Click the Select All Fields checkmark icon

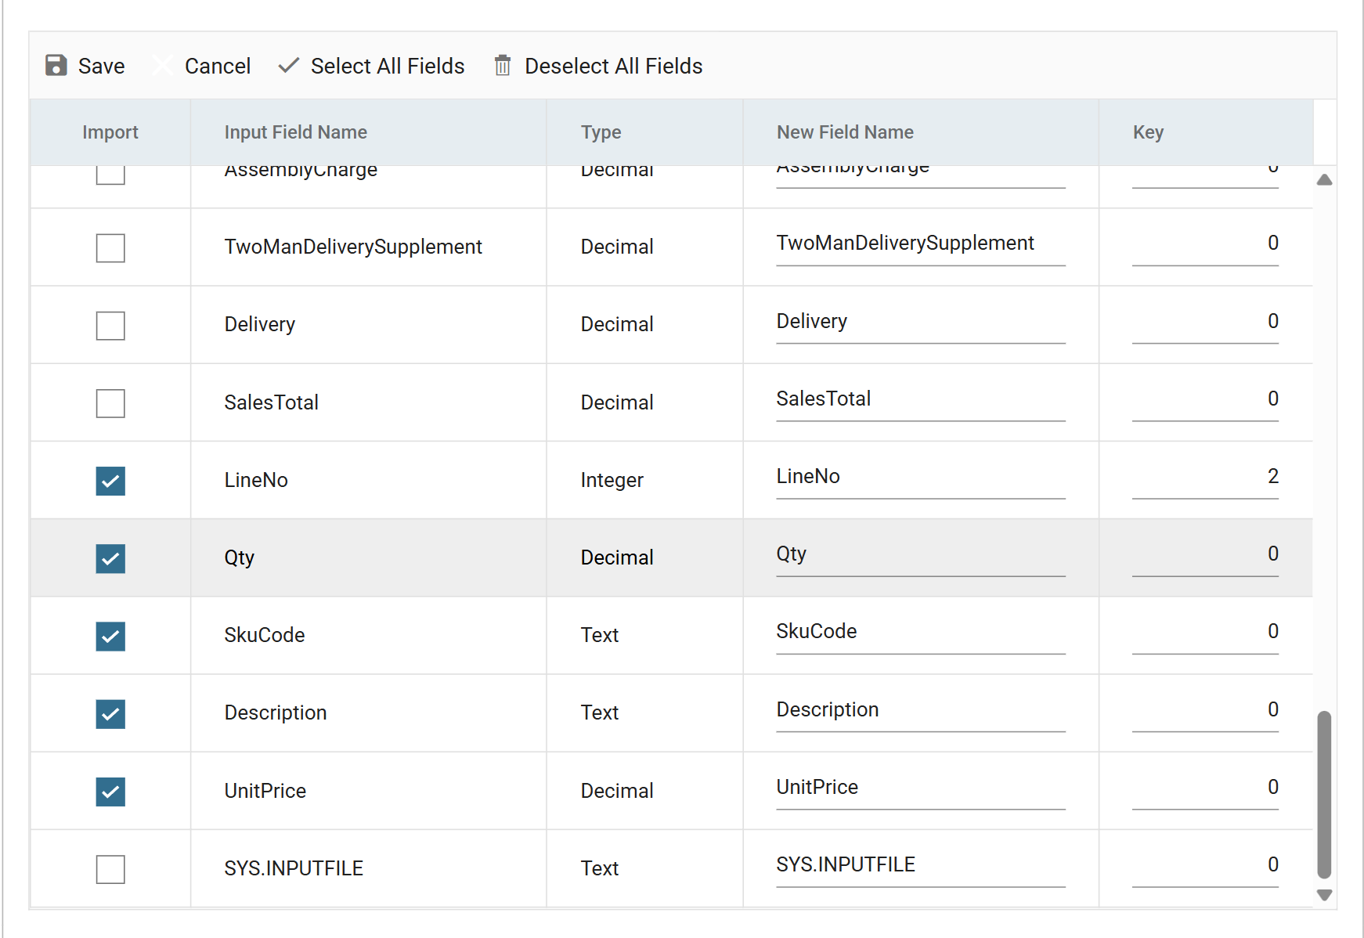point(289,66)
